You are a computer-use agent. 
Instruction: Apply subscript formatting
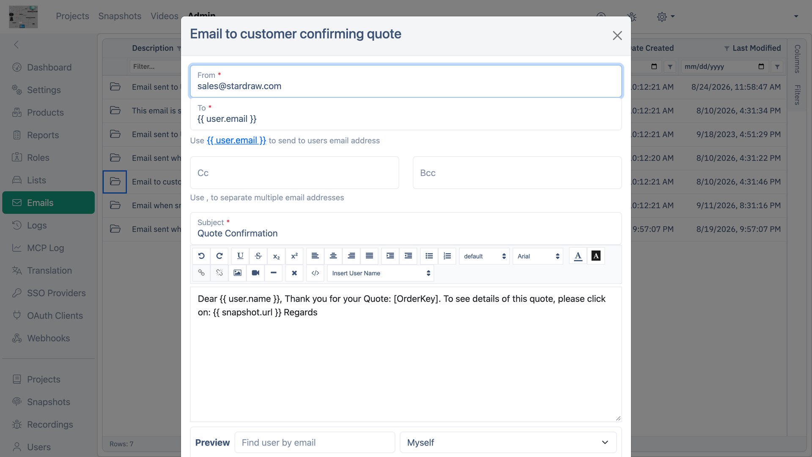(x=276, y=256)
